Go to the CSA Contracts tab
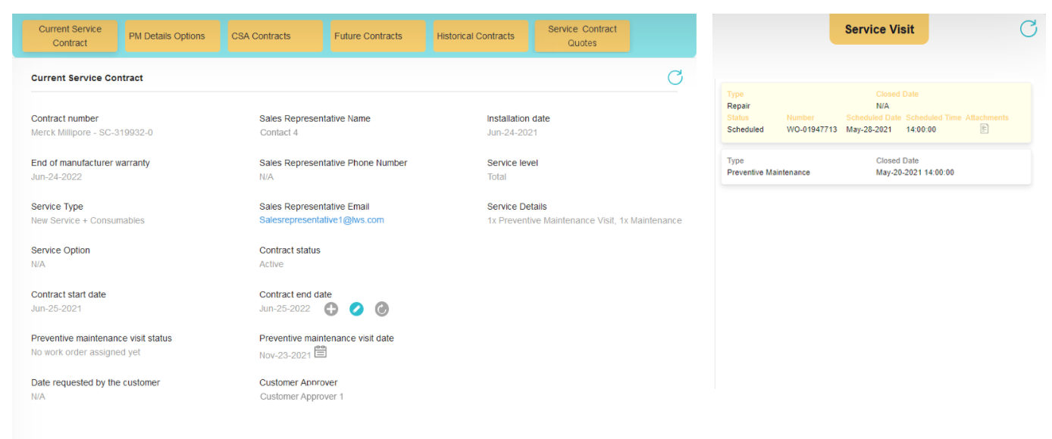Viewport: 1052px width, 439px height. [261, 36]
